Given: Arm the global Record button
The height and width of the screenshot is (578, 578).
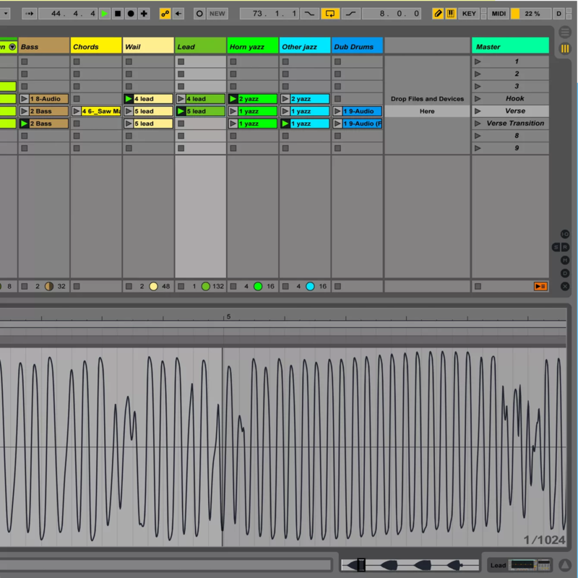Looking at the screenshot, I should pos(131,14).
